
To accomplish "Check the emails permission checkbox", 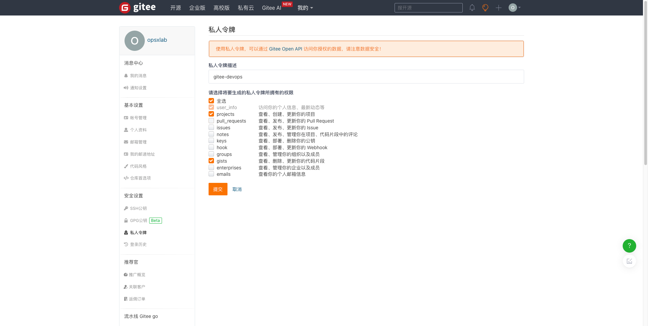I will tap(211, 174).
